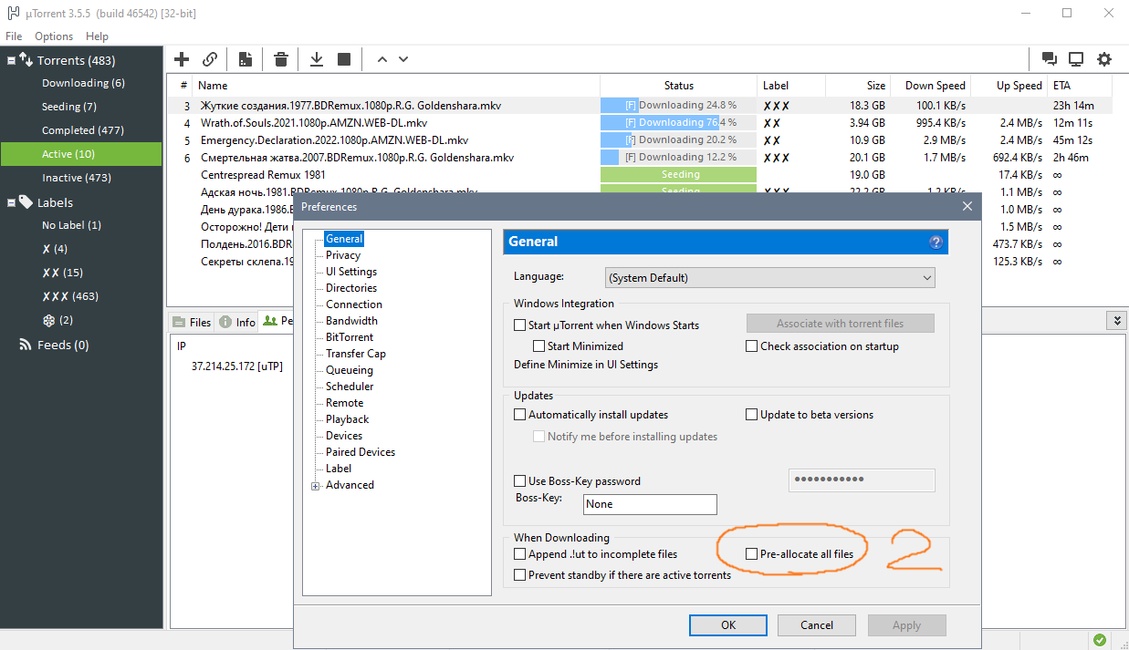Enable Start µTorrent when Windows Starts
1129x650 pixels.
pos(519,325)
